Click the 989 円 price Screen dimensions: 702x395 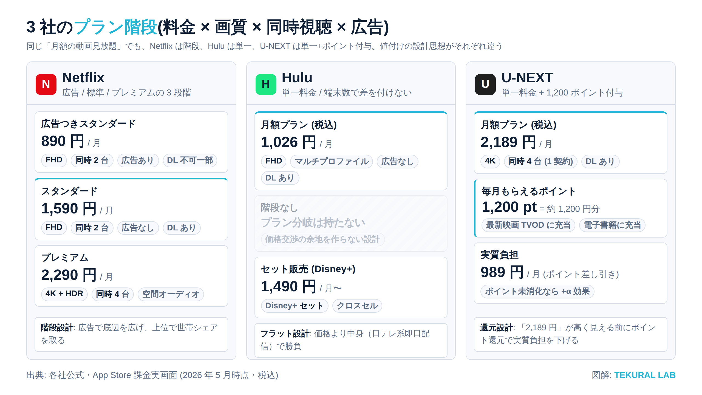(x=502, y=272)
